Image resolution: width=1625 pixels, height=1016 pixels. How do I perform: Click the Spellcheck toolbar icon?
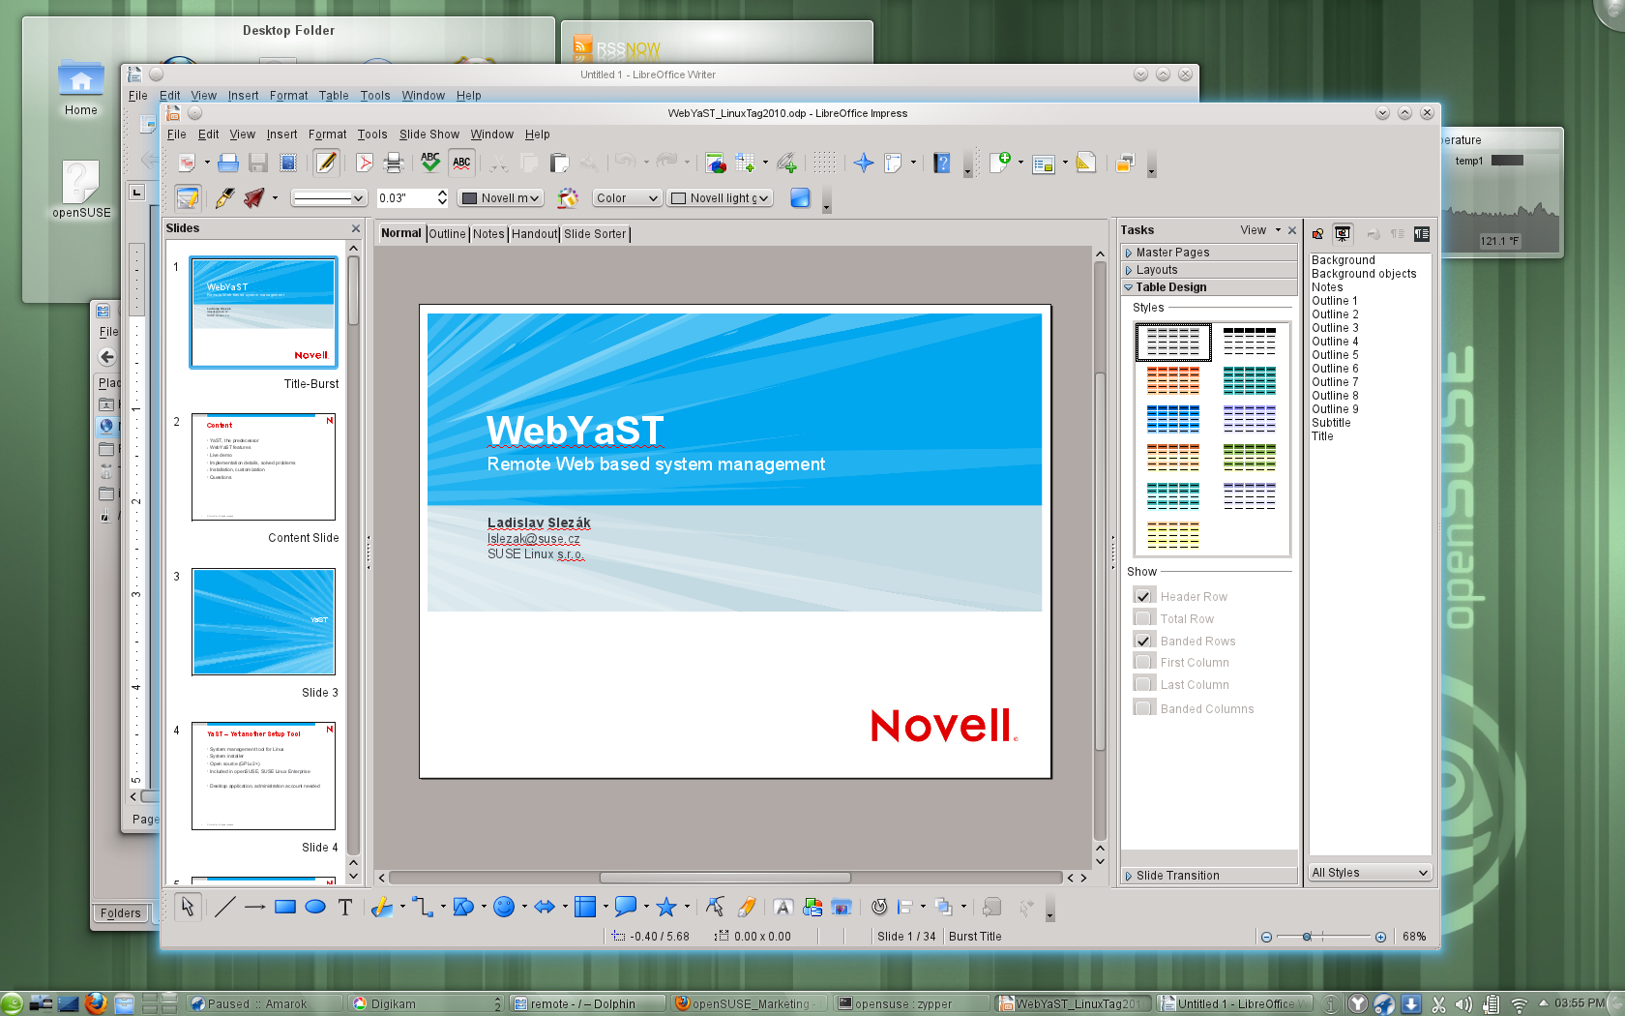[x=430, y=163]
